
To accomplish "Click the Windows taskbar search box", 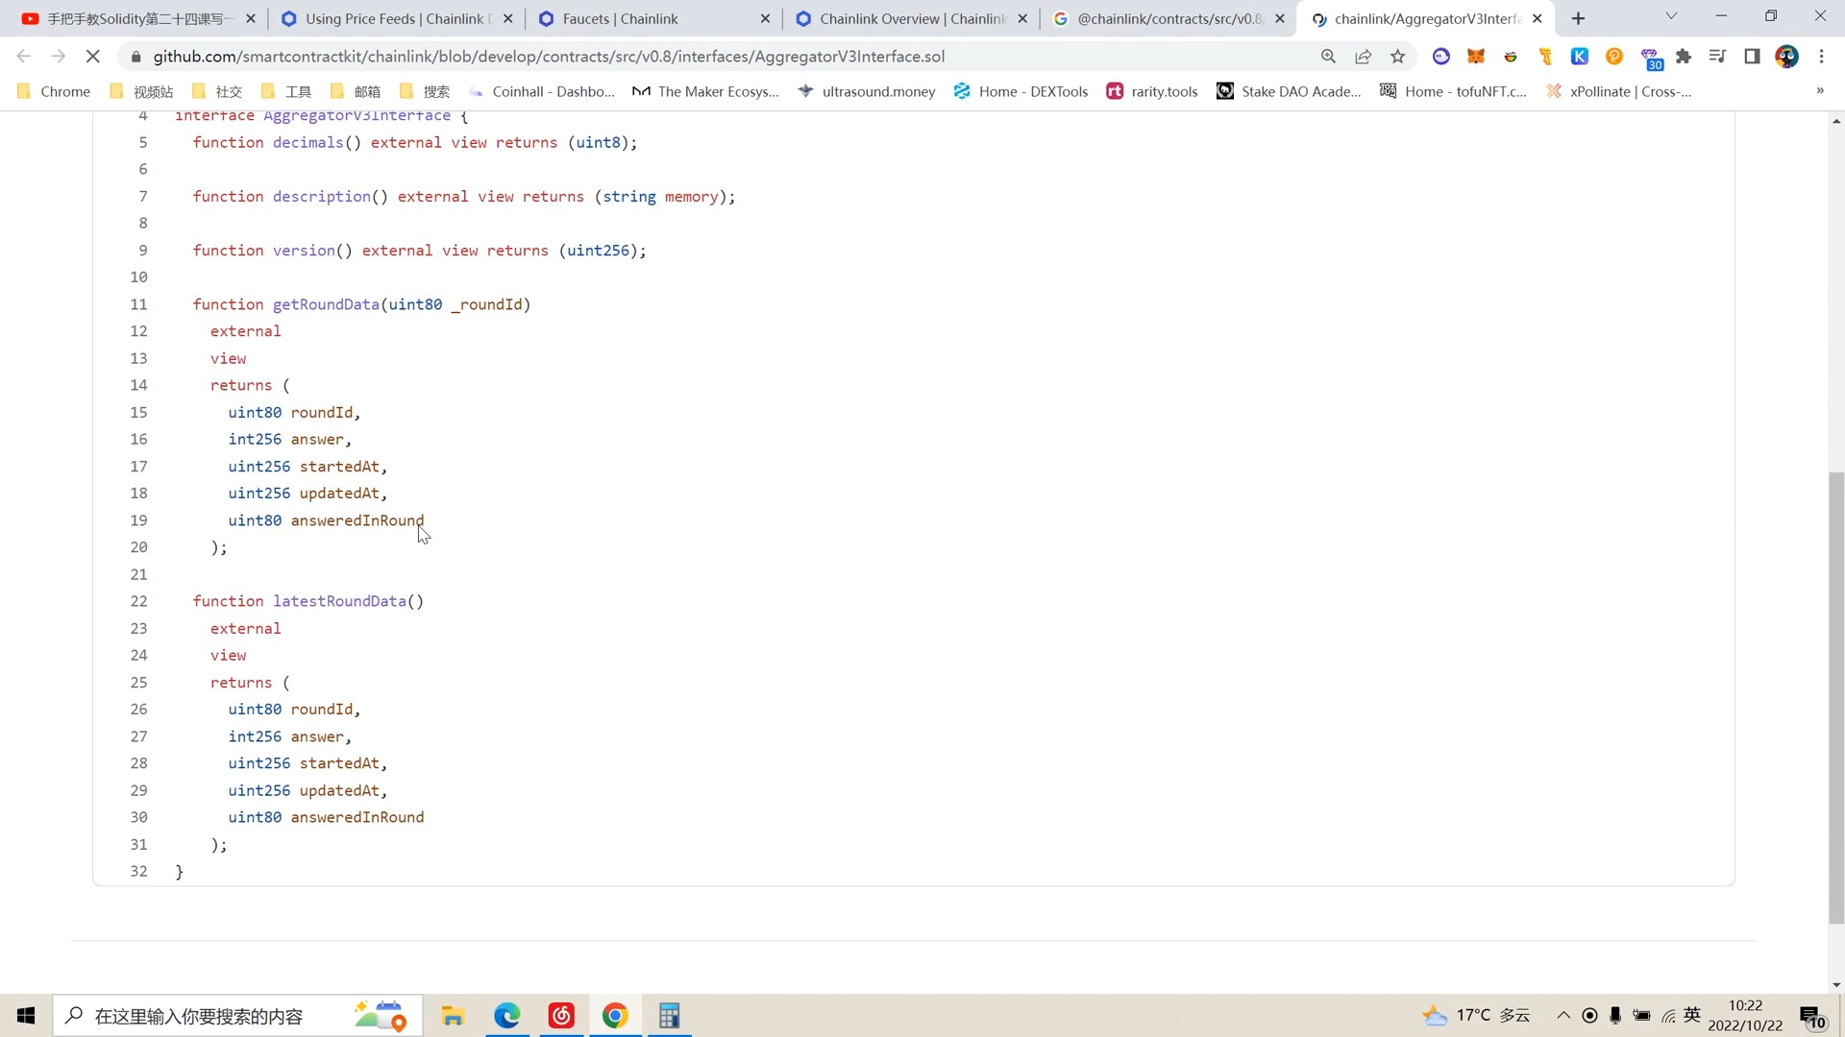I will click(x=237, y=1015).
